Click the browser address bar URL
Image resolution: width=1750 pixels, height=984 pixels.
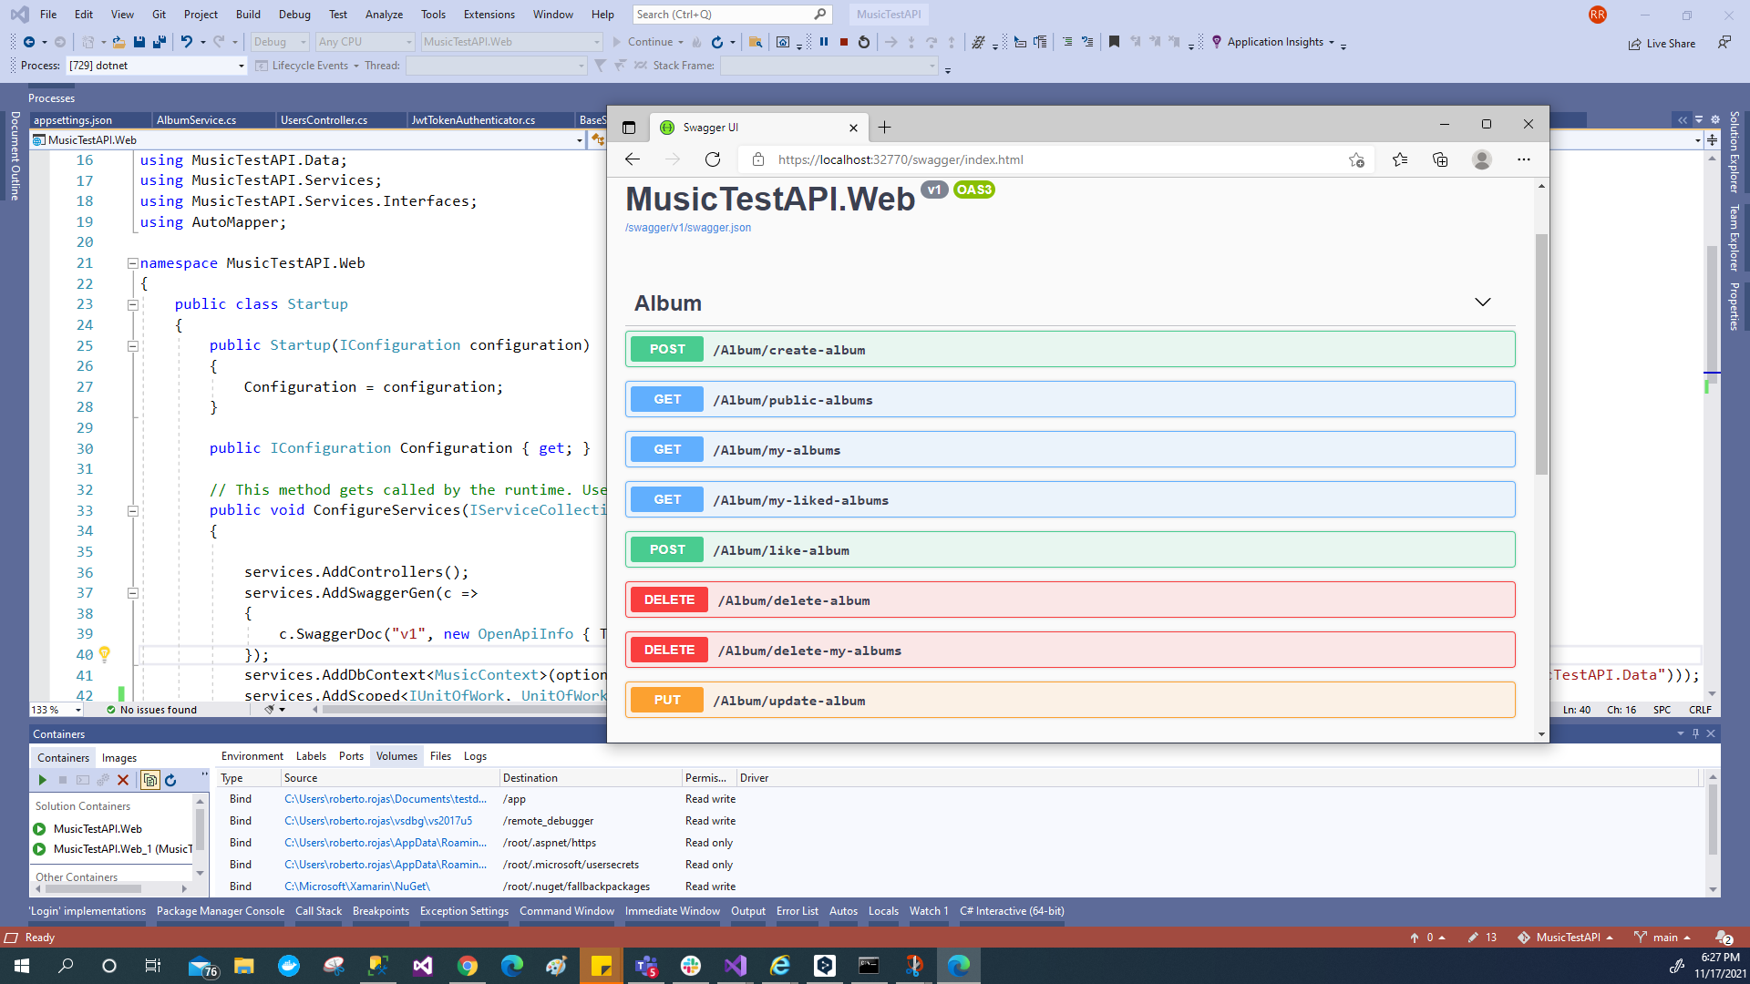(x=901, y=159)
